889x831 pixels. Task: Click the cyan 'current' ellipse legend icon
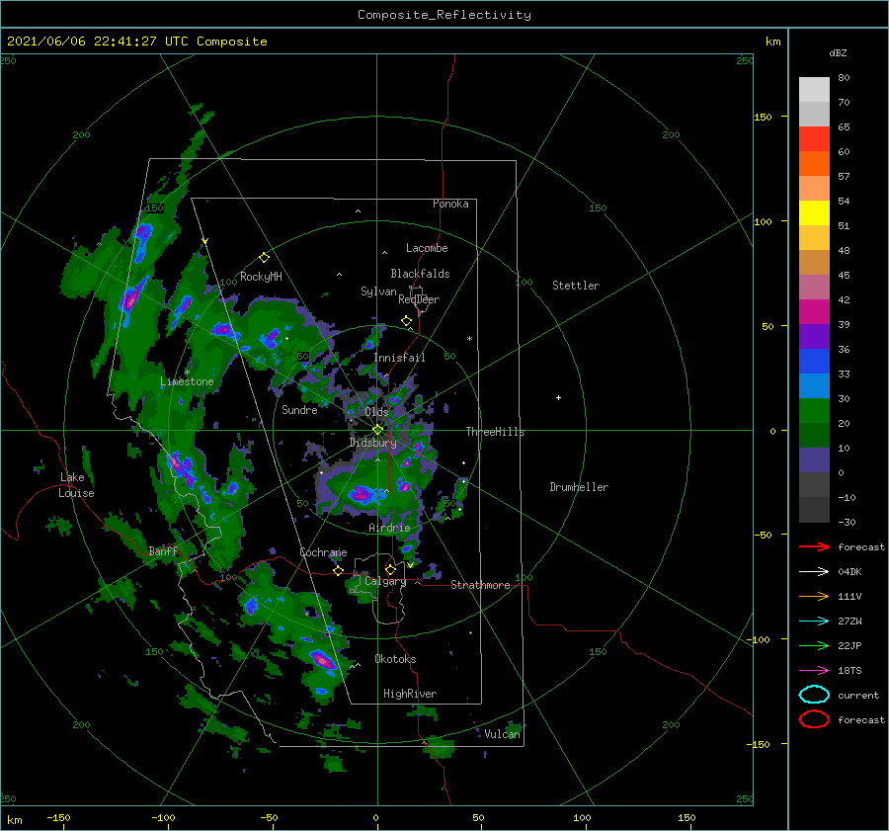pos(814,695)
